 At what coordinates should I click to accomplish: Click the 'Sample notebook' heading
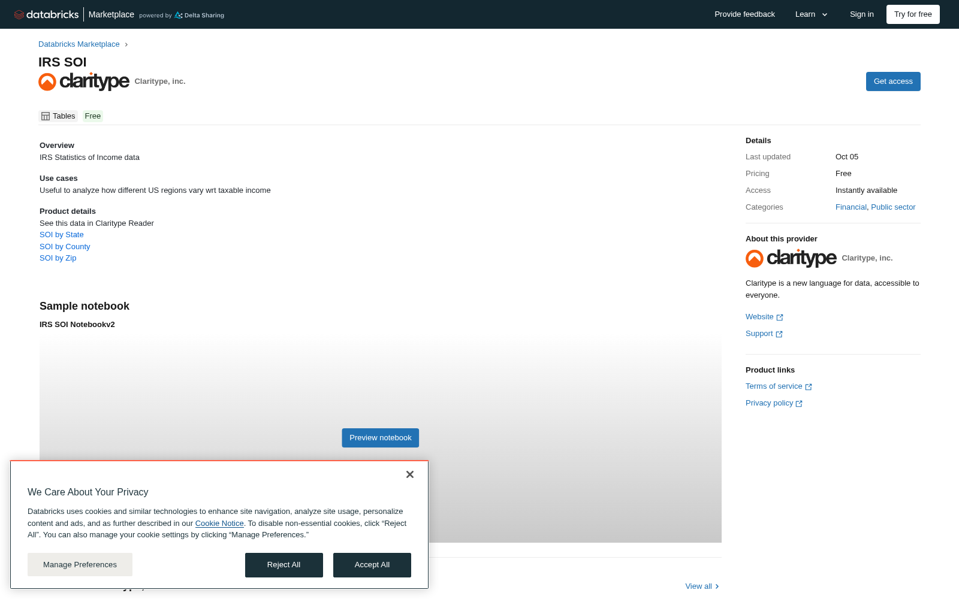[85, 306]
